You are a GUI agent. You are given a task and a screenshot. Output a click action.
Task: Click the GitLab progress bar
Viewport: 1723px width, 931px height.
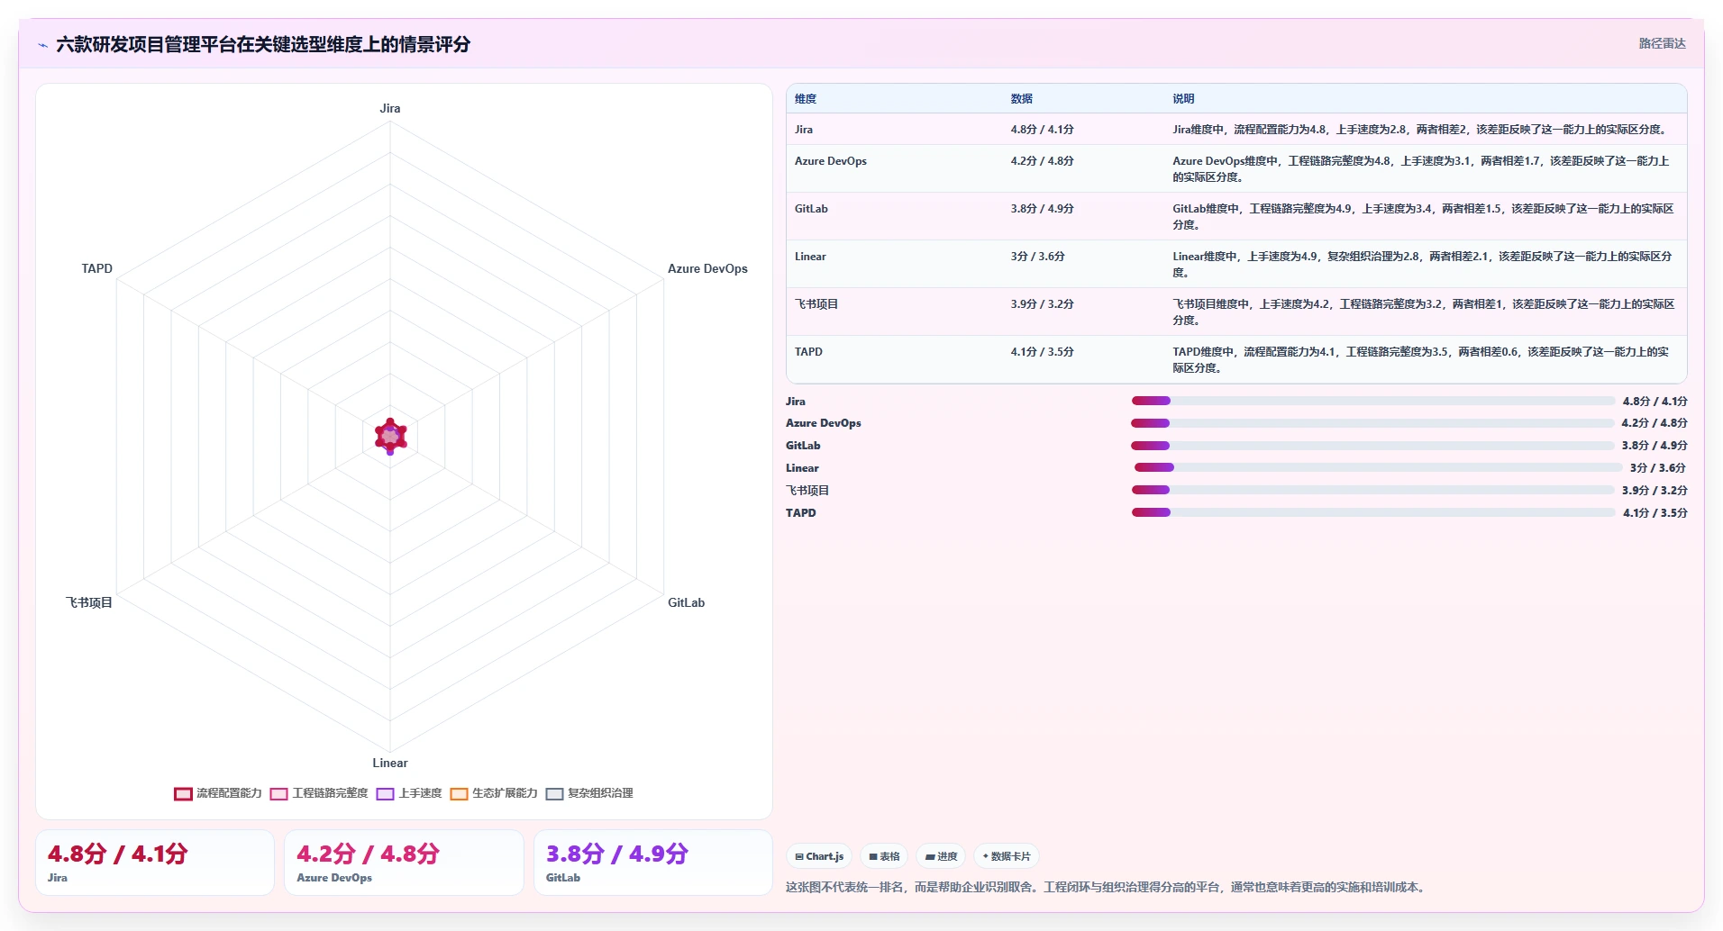[1372, 446]
